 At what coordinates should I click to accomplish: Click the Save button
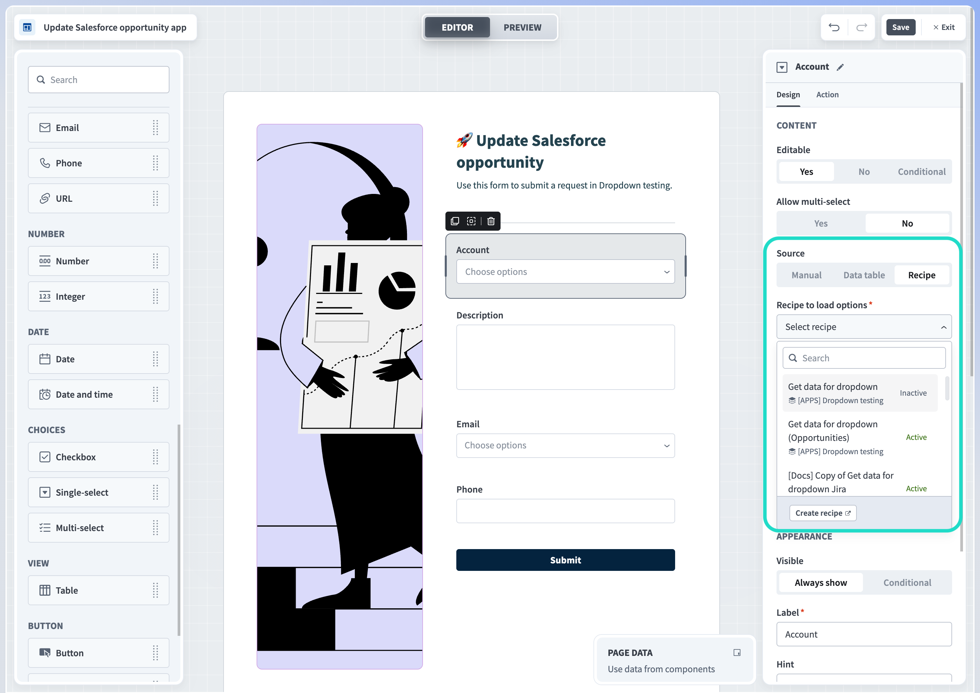901,27
